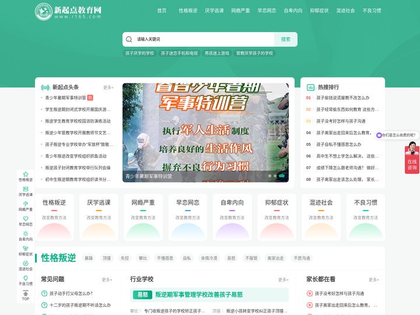
Task: Open the military camp banner image
Action: tap(205, 132)
